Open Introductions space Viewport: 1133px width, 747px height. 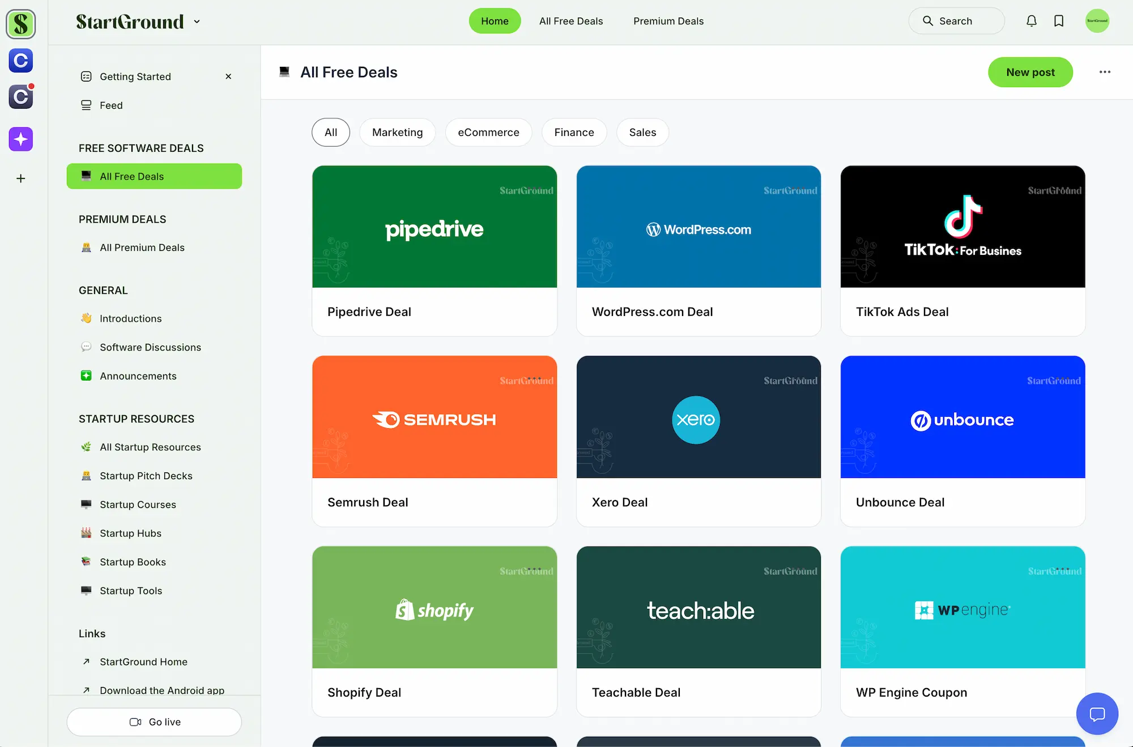click(x=154, y=318)
